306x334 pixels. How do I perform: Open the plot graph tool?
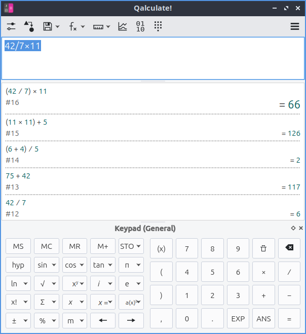point(123,27)
